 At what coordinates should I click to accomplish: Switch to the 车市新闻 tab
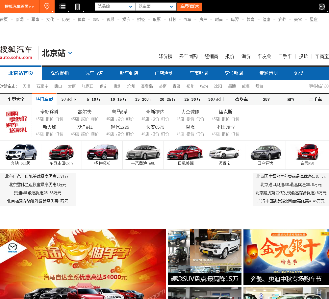[x=199, y=73]
